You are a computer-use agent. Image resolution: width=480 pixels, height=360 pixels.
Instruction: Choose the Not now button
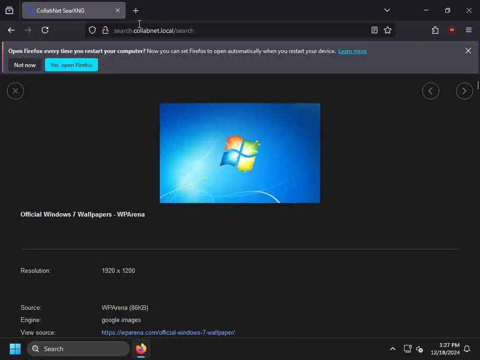(25, 65)
